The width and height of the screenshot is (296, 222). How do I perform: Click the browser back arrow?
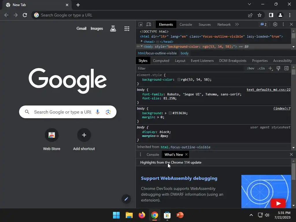click(6, 15)
